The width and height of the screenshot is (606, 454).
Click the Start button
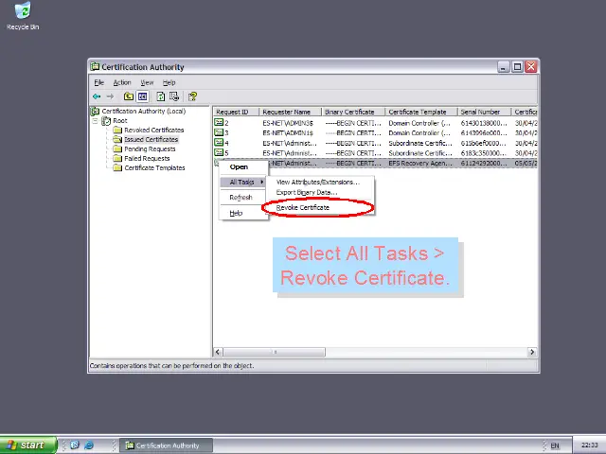[27, 445]
